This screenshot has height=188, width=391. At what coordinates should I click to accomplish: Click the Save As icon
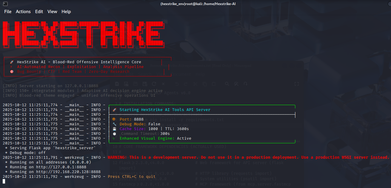145,84
